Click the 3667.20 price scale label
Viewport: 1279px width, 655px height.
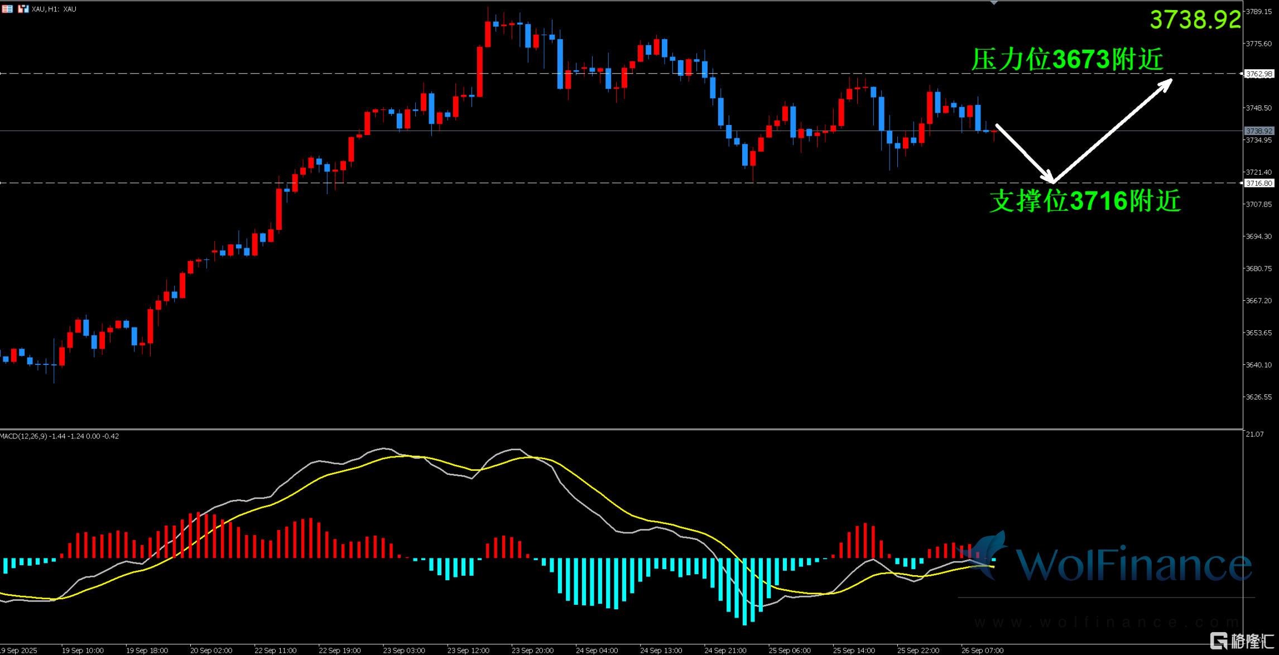(x=1259, y=301)
